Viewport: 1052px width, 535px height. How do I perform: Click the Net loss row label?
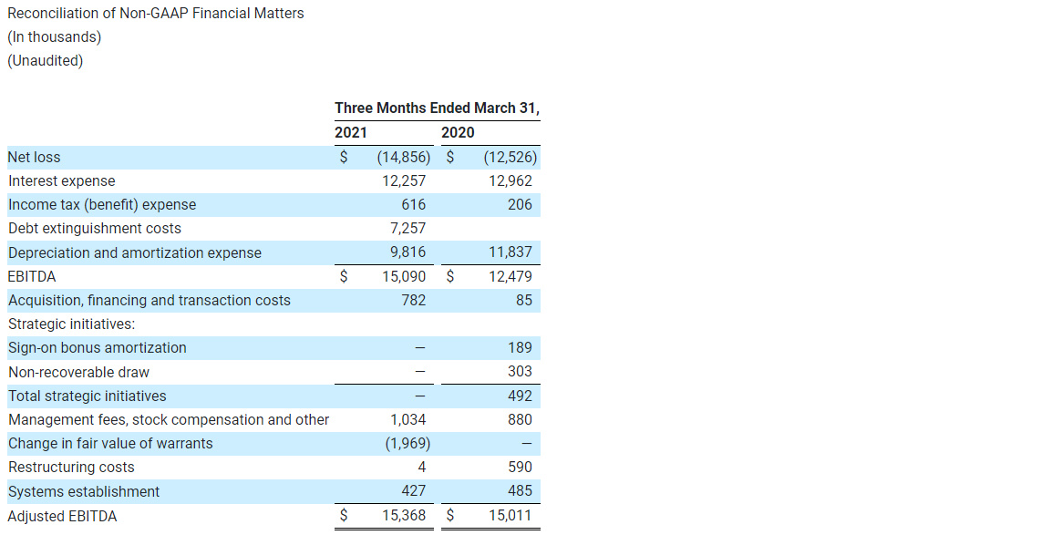tap(34, 157)
